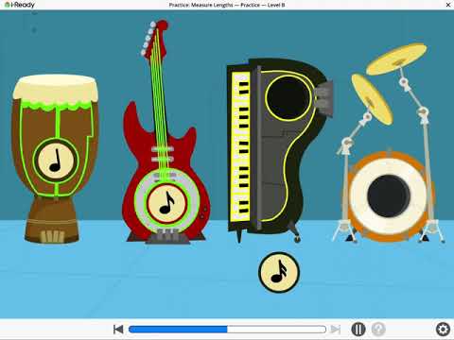Close the i-Ready lesson window

click(448, 5)
